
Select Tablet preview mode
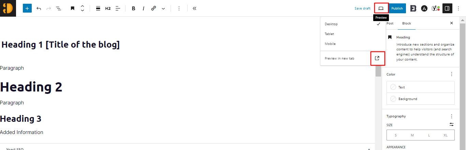pyautogui.click(x=330, y=34)
